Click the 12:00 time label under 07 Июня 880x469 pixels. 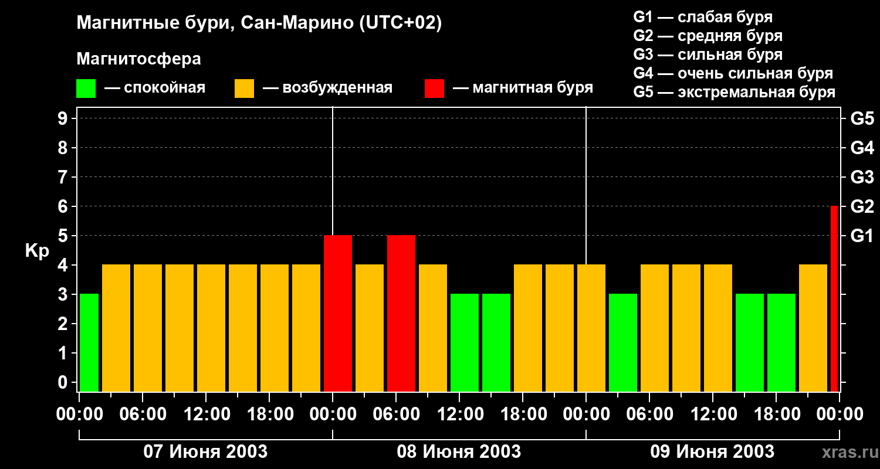tap(206, 414)
